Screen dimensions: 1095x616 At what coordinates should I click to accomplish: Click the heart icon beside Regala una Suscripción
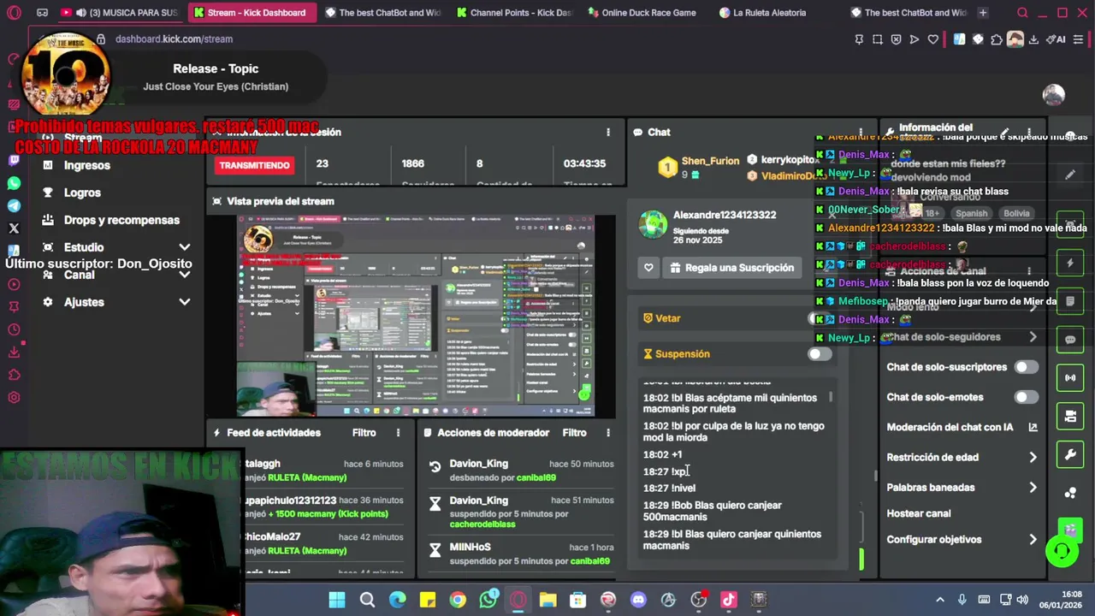pos(648,268)
